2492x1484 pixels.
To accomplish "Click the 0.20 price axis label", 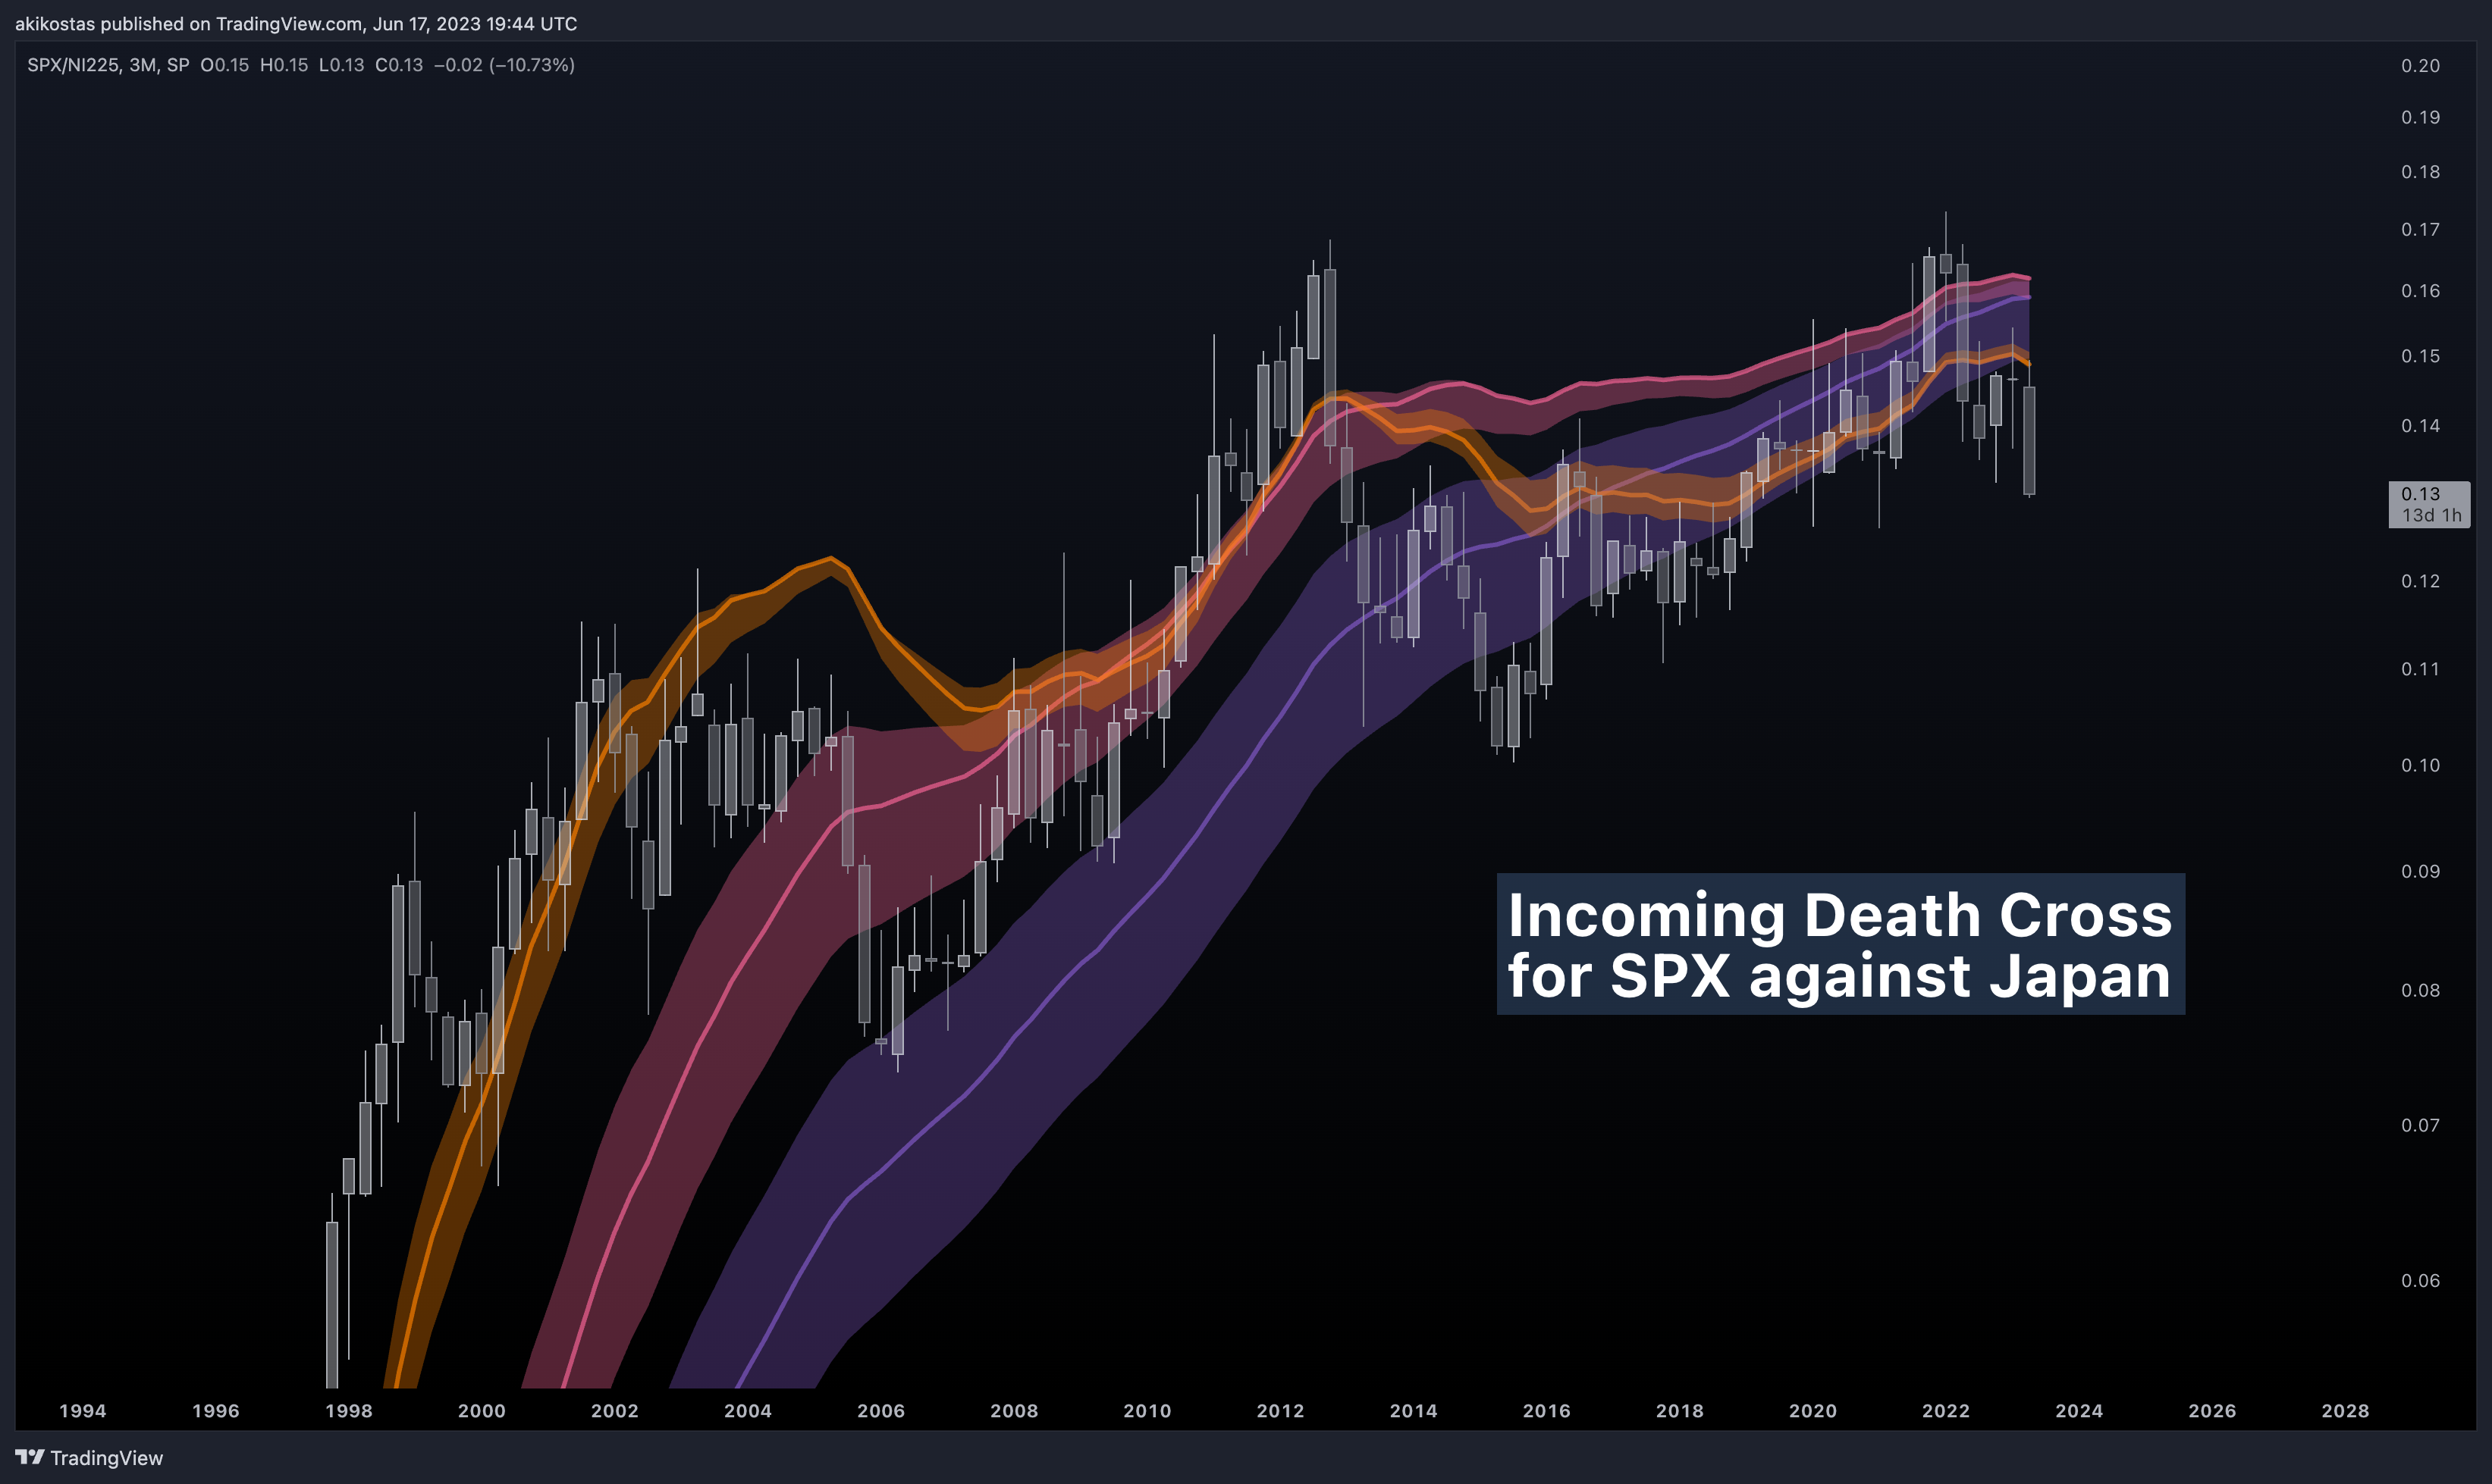I will [x=2420, y=66].
